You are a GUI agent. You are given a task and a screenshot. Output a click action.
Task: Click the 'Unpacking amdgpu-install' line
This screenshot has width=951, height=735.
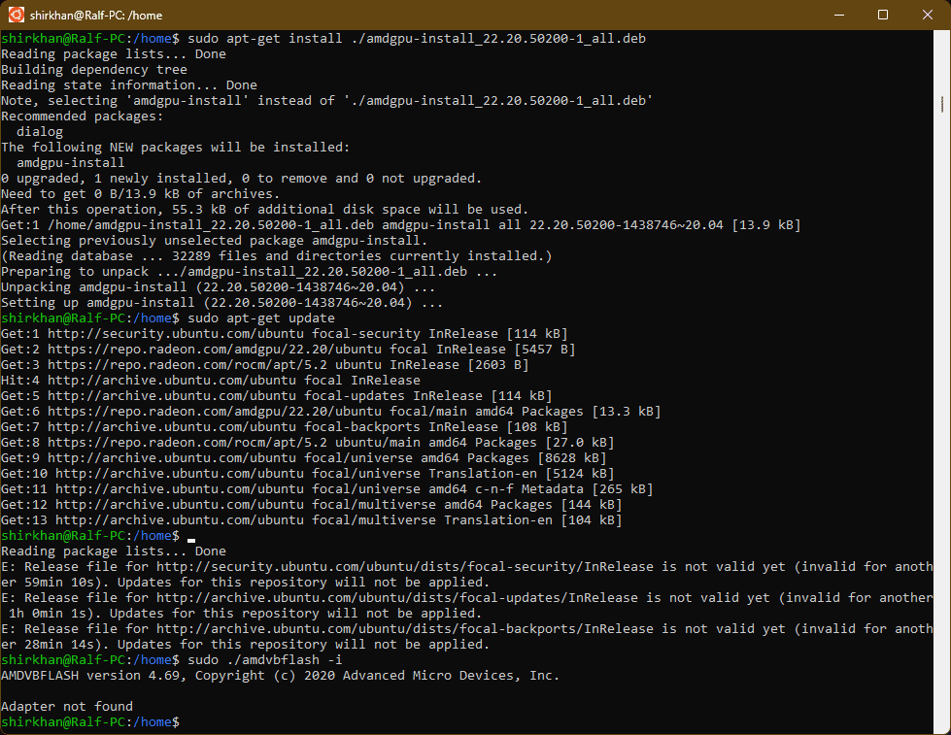(219, 286)
